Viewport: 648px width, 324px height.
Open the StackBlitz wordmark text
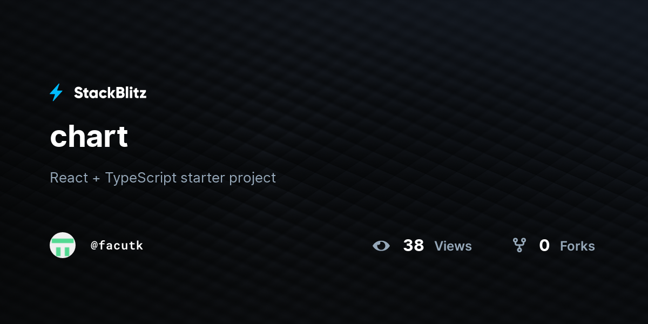coord(110,93)
